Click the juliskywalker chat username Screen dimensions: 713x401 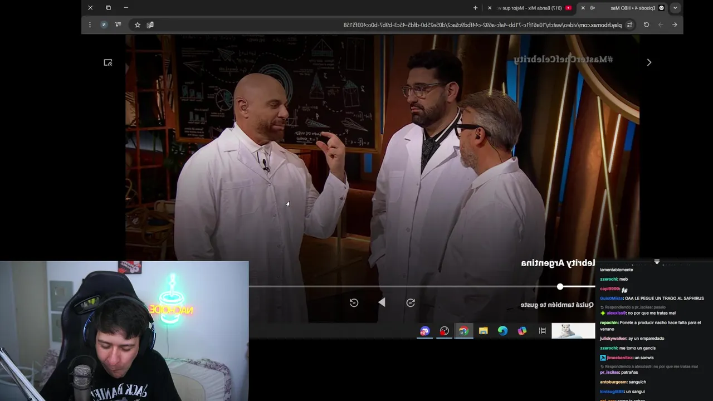click(x=613, y=338)
